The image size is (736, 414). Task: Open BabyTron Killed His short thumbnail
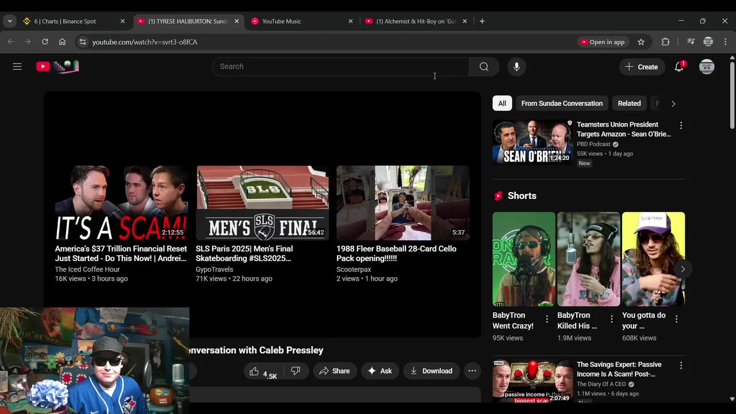point(589,259)
